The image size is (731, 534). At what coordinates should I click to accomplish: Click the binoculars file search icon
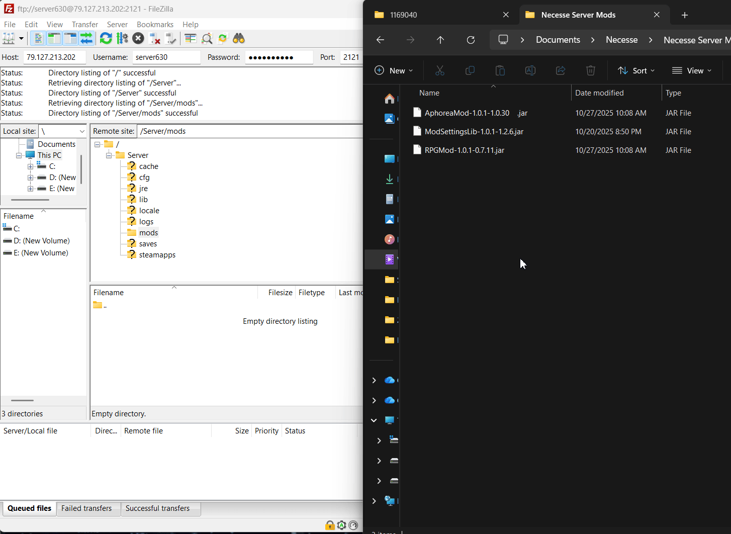[239, 39]
